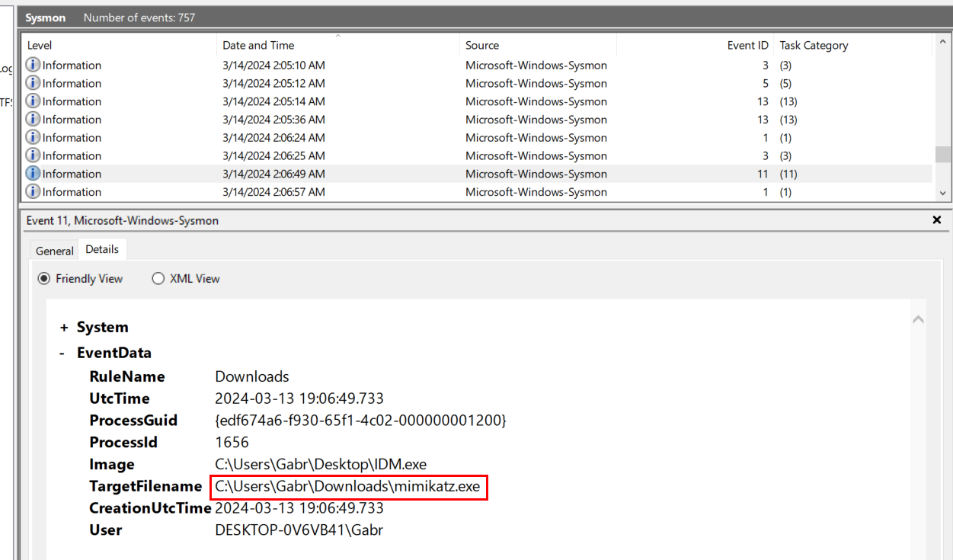Switch to XML View radio option

pyautogui.click(x=158, y=279)
